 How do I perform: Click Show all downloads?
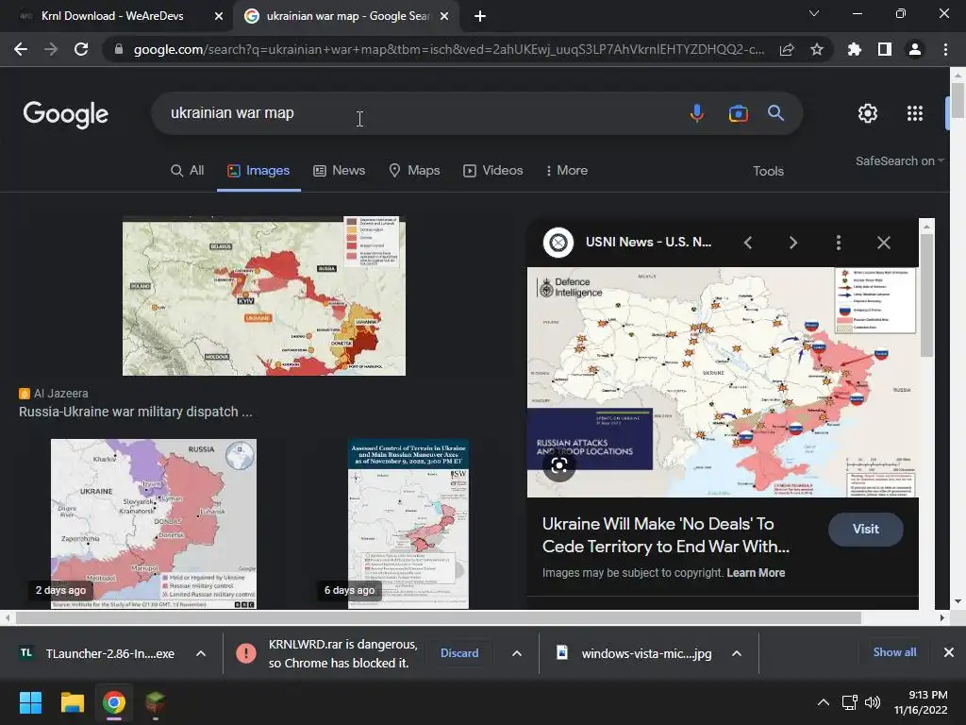(894, 652)
